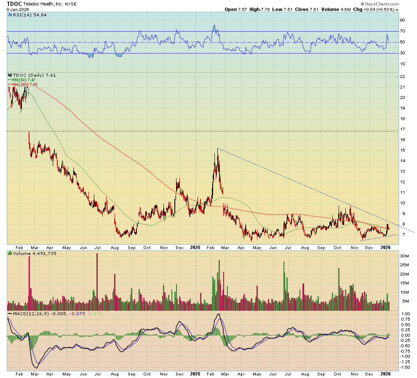This screenshot has height=378, width=417.
Task: Click the 17 price level on the axis
Action: 403,129
